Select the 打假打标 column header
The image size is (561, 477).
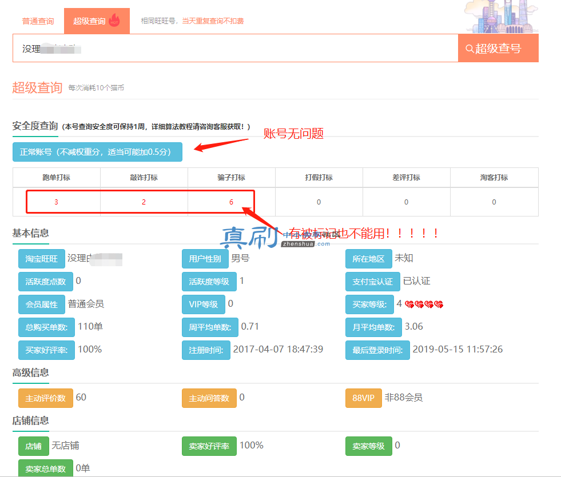(319, 178)
